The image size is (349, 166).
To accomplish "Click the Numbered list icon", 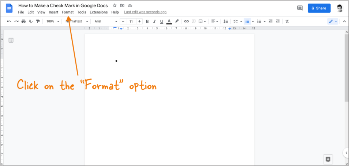I will (x=259, y=21).
